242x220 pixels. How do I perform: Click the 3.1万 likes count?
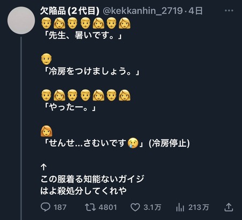click(152, 208)
